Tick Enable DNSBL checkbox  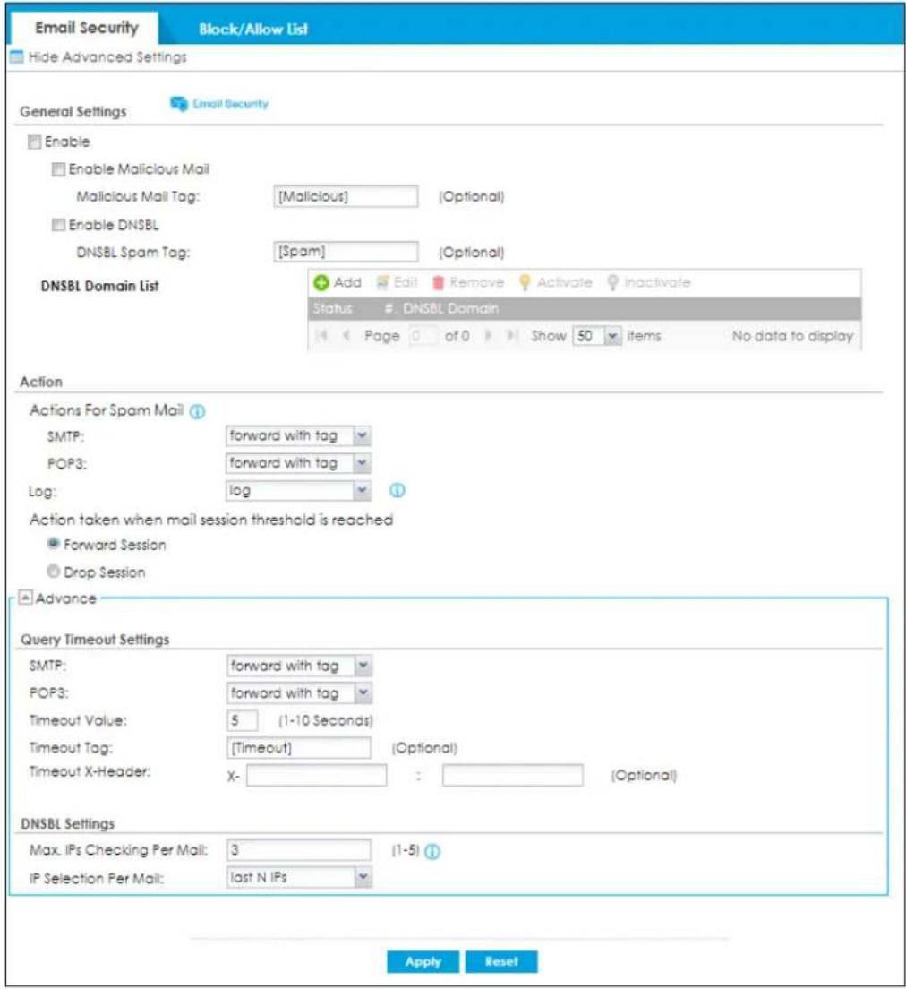coord(58,225)
